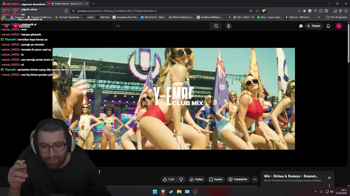Click the Shazam extension icon
350x196 pixels.
(304, 11)
